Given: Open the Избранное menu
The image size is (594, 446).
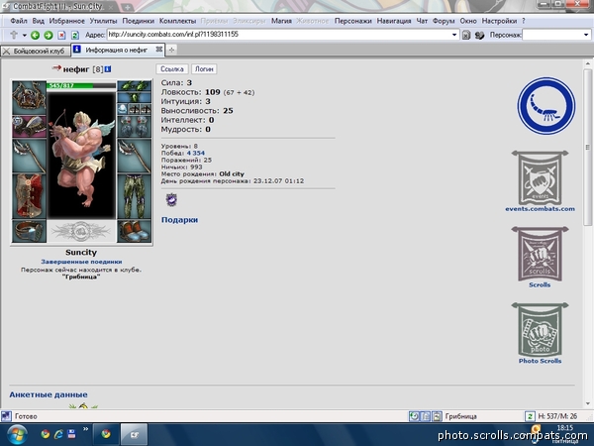Looking at the screenshot, I should tap(66, 21).
